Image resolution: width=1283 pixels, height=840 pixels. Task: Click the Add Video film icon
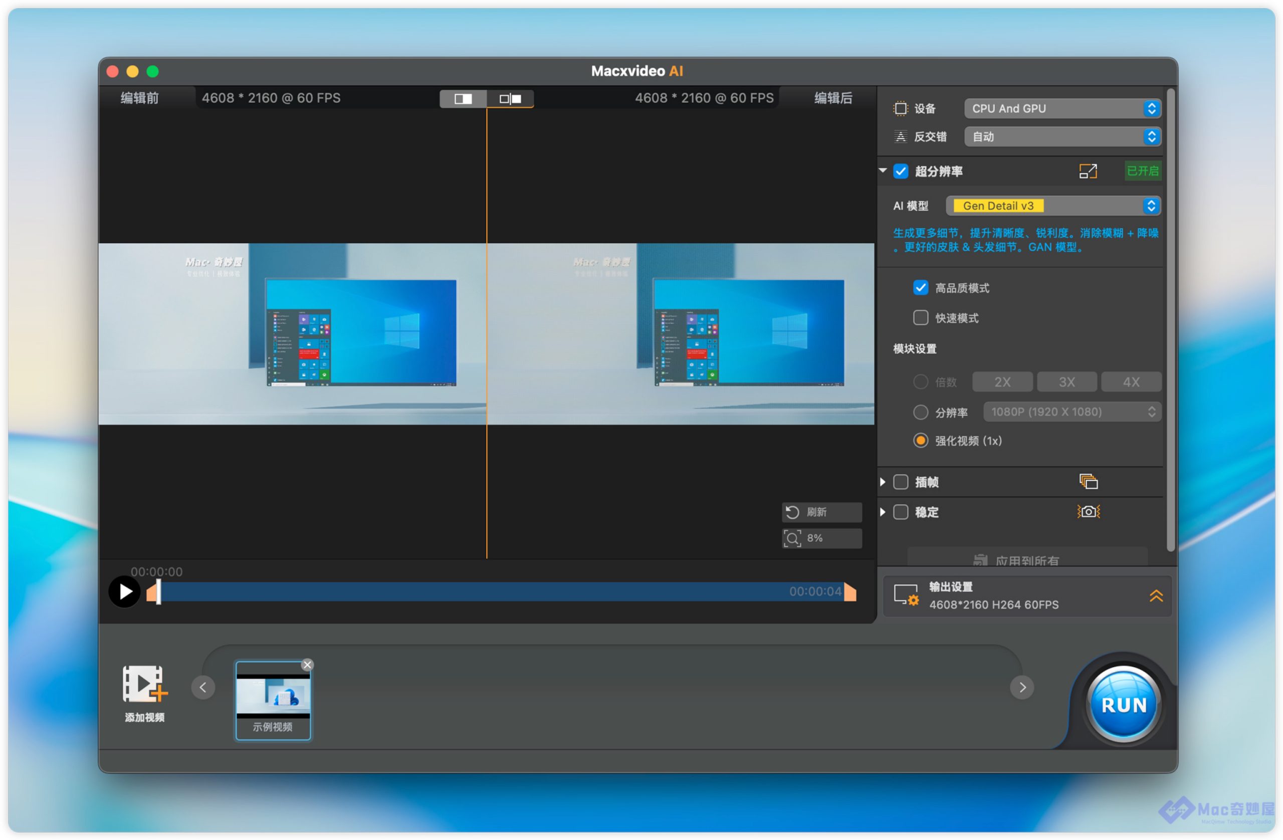click(x=144, y=684)
